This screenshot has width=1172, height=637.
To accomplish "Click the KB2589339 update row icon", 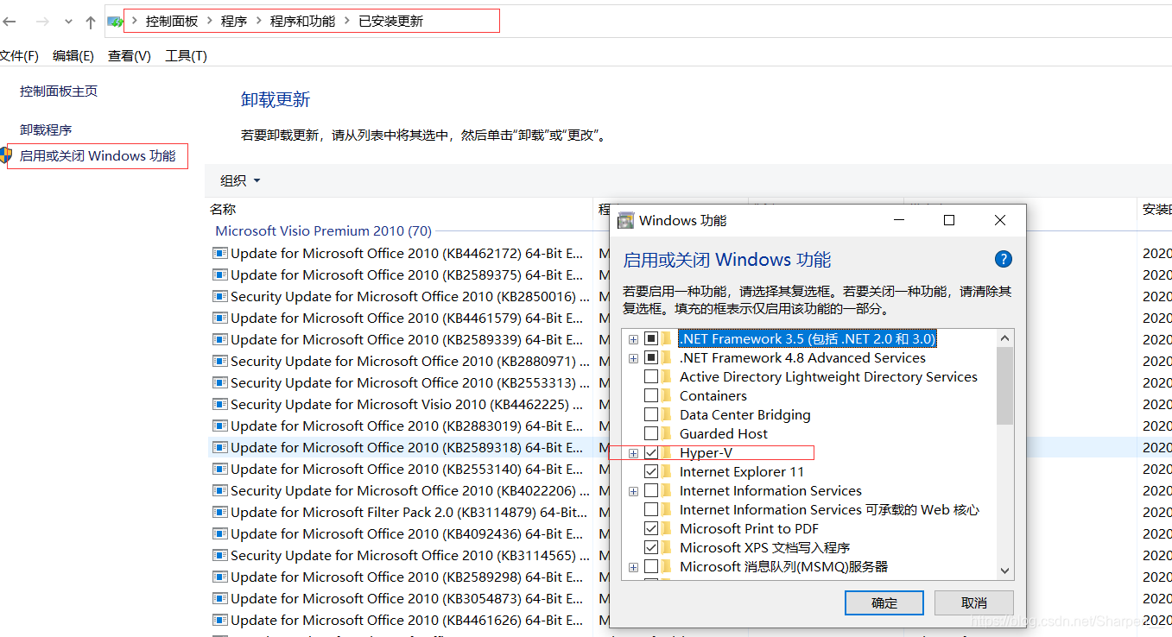I will point(220,339).
